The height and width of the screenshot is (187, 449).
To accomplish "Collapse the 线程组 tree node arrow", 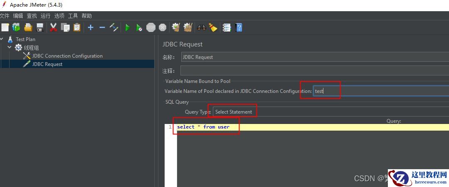I will point(10,47).
